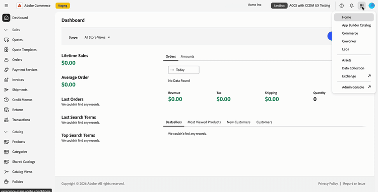This screenshot has width=378, height=192.
Task: Open the Today date range picker
Action: [183, 70]
